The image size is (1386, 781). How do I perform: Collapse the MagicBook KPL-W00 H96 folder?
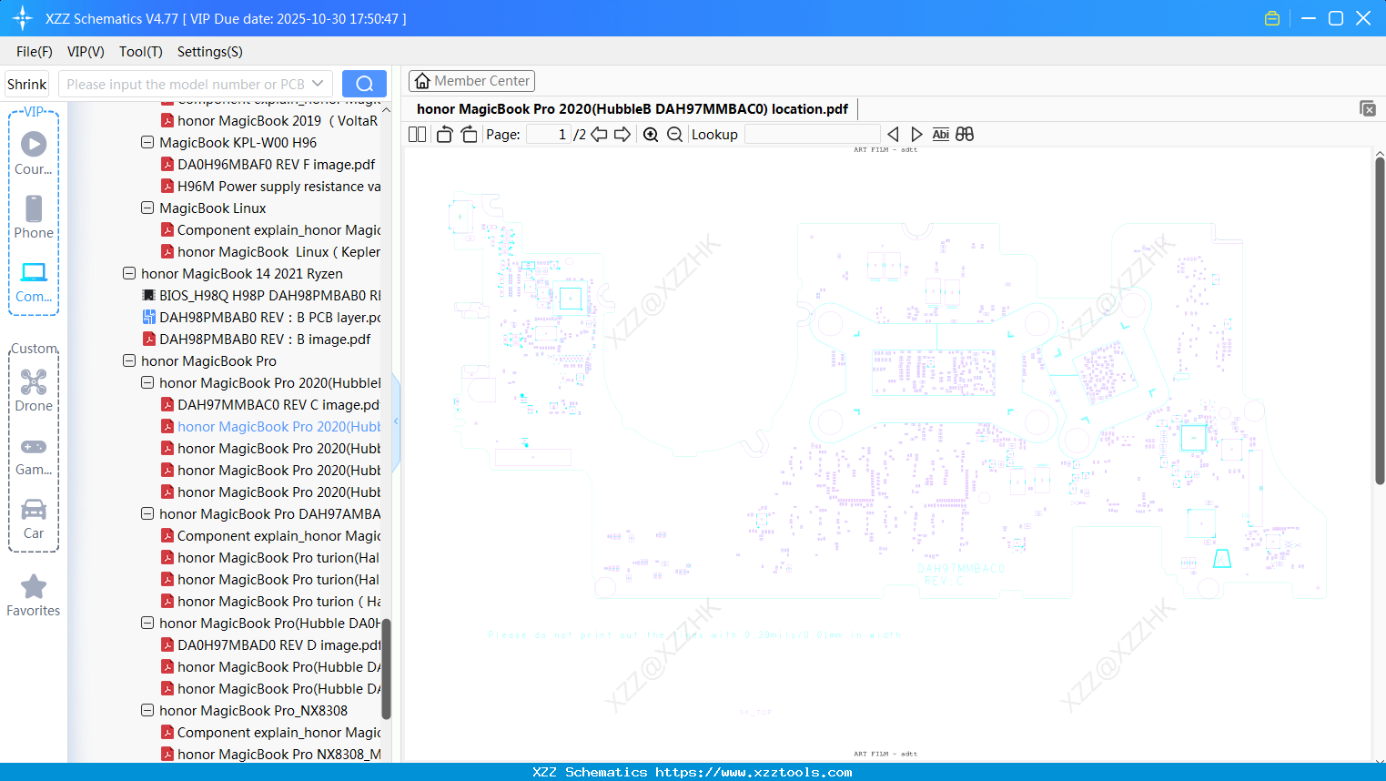[x=147, y=142]
